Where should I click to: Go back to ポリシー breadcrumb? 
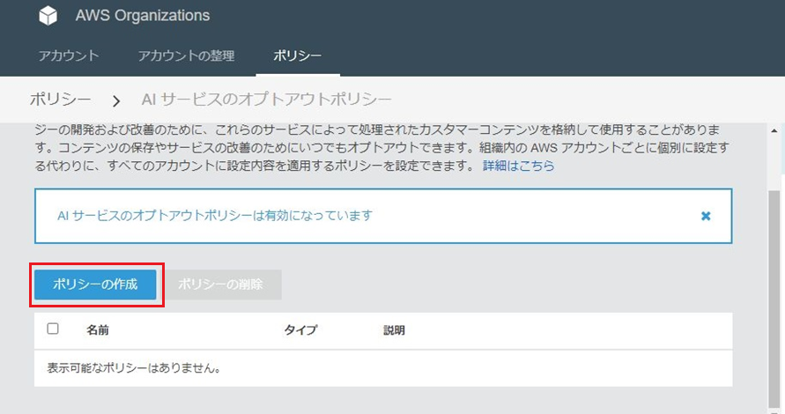pos(60,100)
